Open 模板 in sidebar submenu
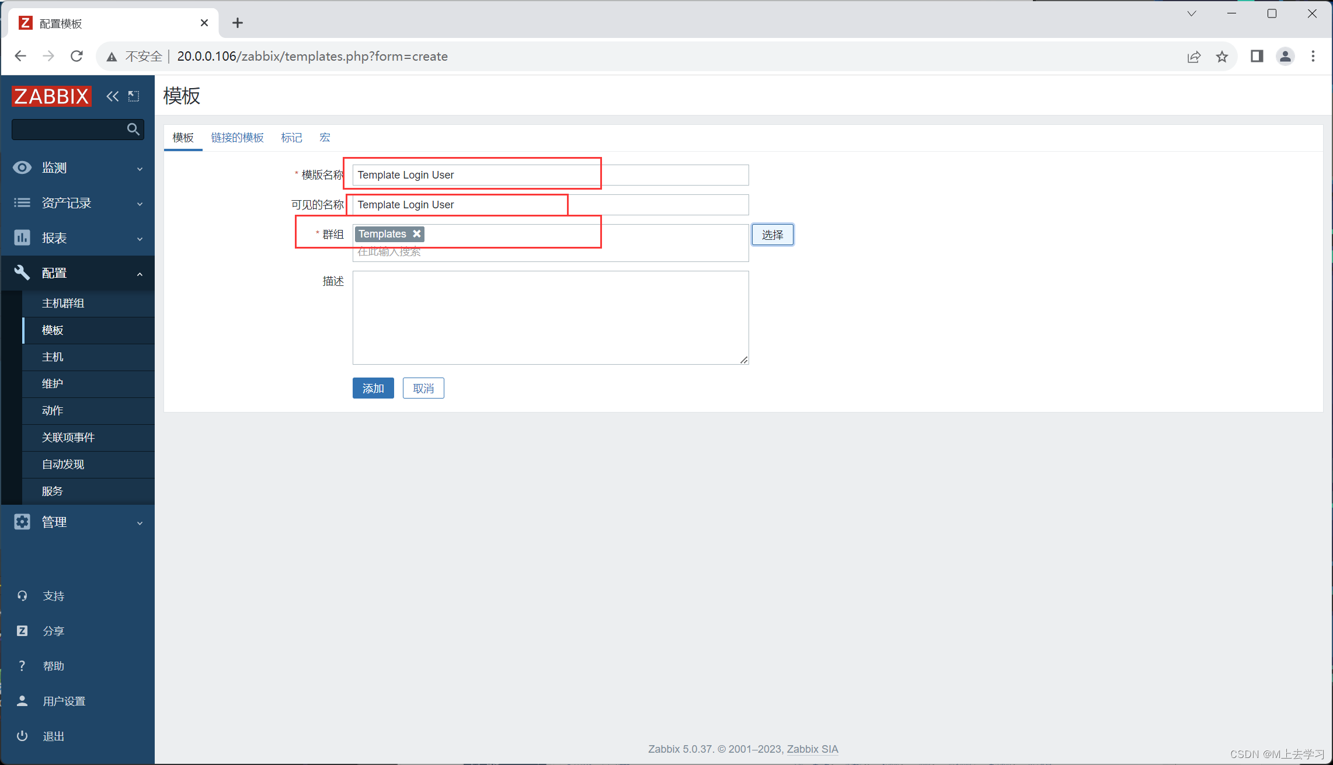 [x=89, y=330]
